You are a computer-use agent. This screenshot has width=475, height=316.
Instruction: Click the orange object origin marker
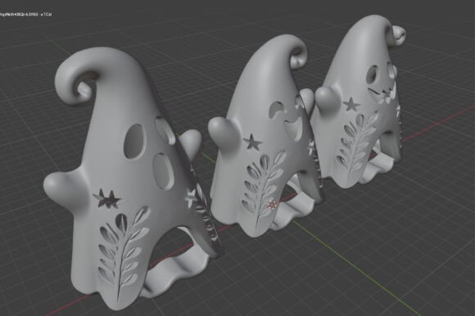(x=272, y=205)
